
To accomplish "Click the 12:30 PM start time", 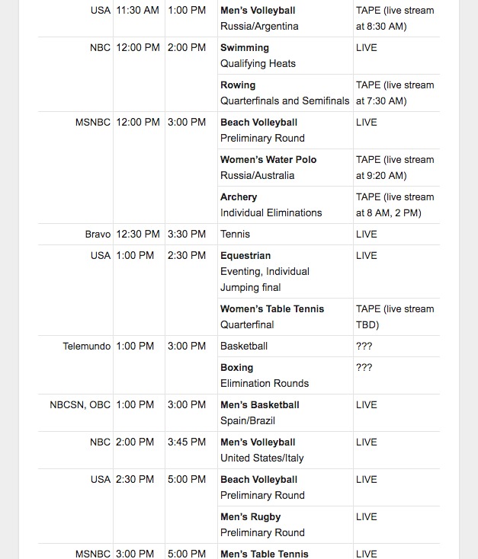I will pos(138,234).
